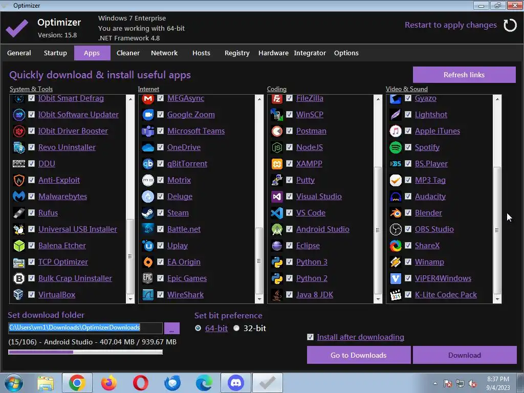Click the XAMPP icon
This screenshot has height=393, width=524.
click(x=277, y=163)
